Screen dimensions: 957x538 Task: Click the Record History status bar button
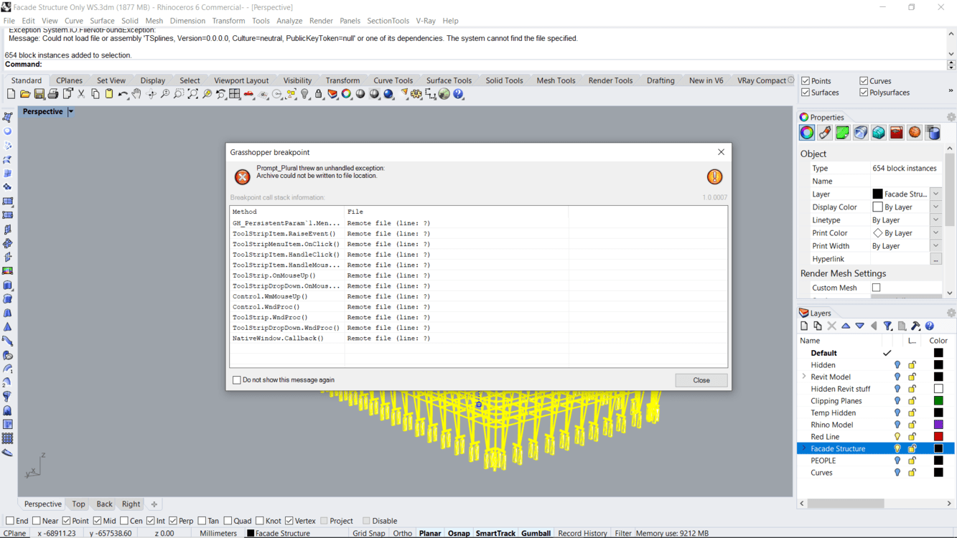pos(582,534)
